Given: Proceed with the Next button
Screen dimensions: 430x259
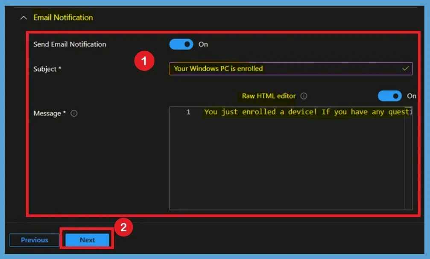Looking at the screenshot, I should pyautogui.click(x=87, y=240).
